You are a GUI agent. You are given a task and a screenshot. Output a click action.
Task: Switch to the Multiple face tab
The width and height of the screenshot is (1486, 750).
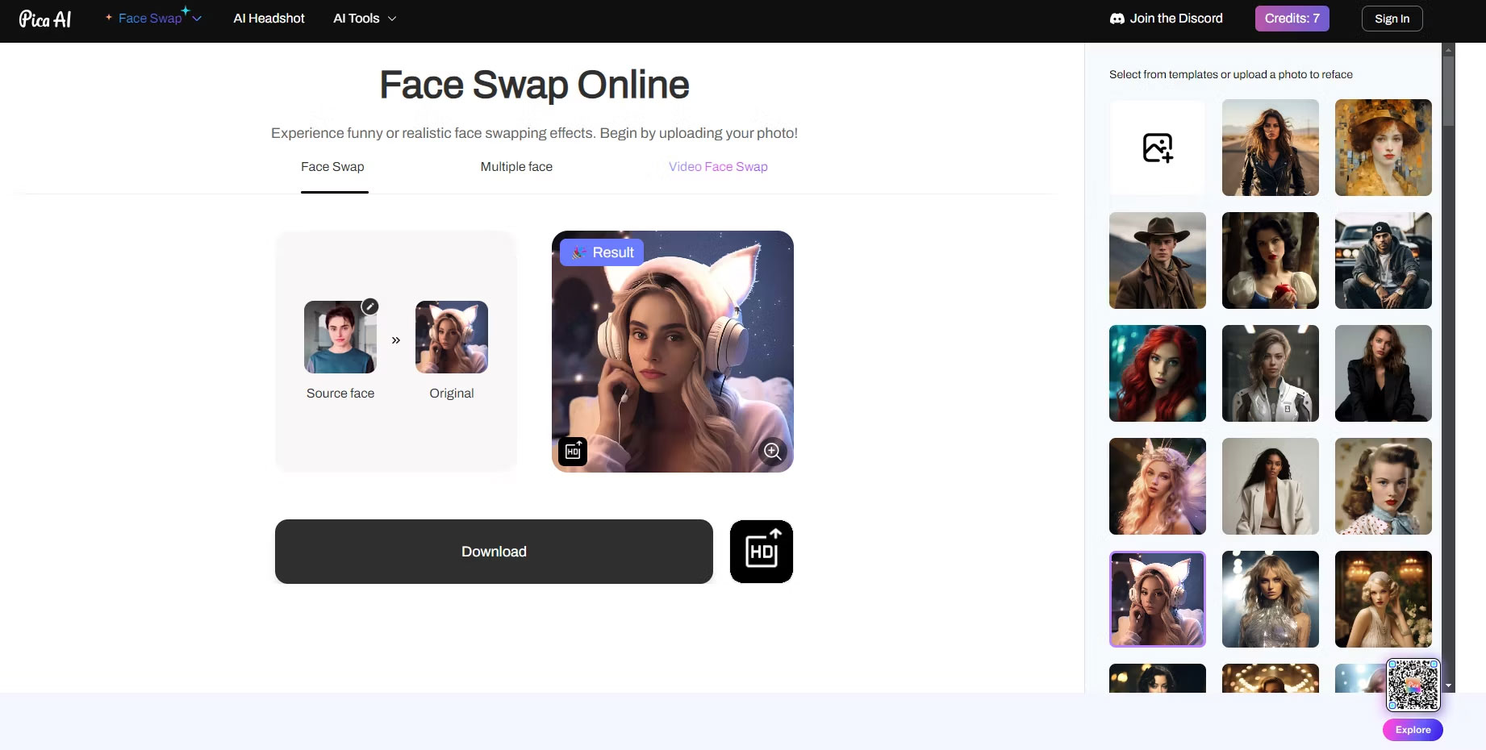[516, 167]
